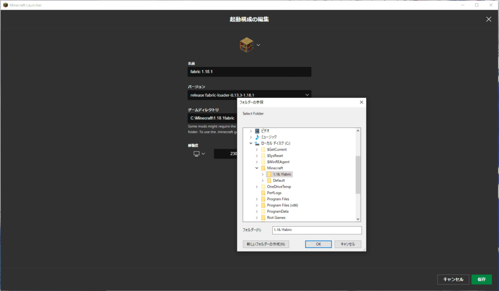Click the resolution width field showing 230

pyautogui.click(x=226, y=154)
